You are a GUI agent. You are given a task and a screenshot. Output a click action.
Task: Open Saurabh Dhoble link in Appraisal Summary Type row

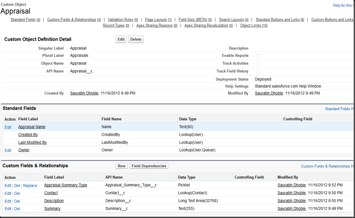coord(291,185)
